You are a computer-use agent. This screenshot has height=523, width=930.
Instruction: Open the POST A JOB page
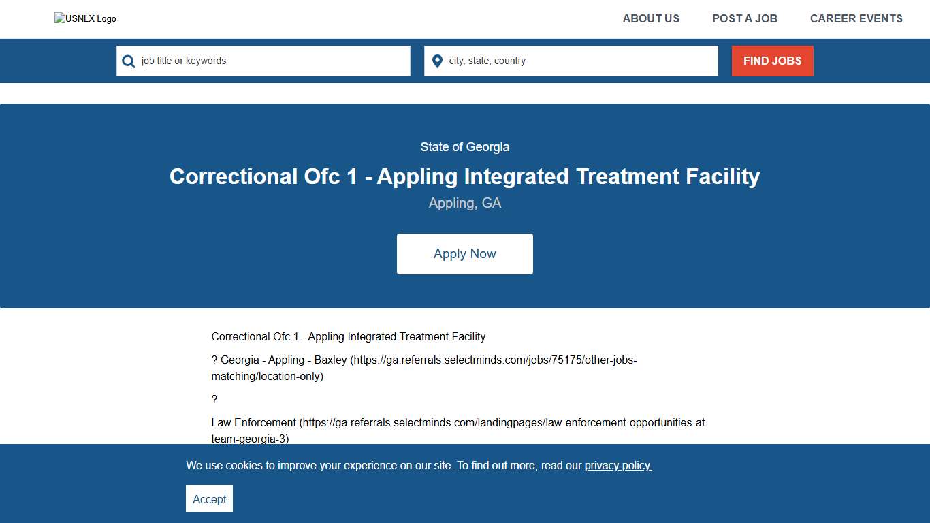[744, 18]
